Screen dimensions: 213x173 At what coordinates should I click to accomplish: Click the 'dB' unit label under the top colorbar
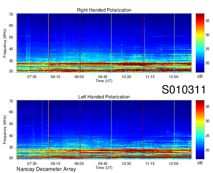[x=200, y=76]
